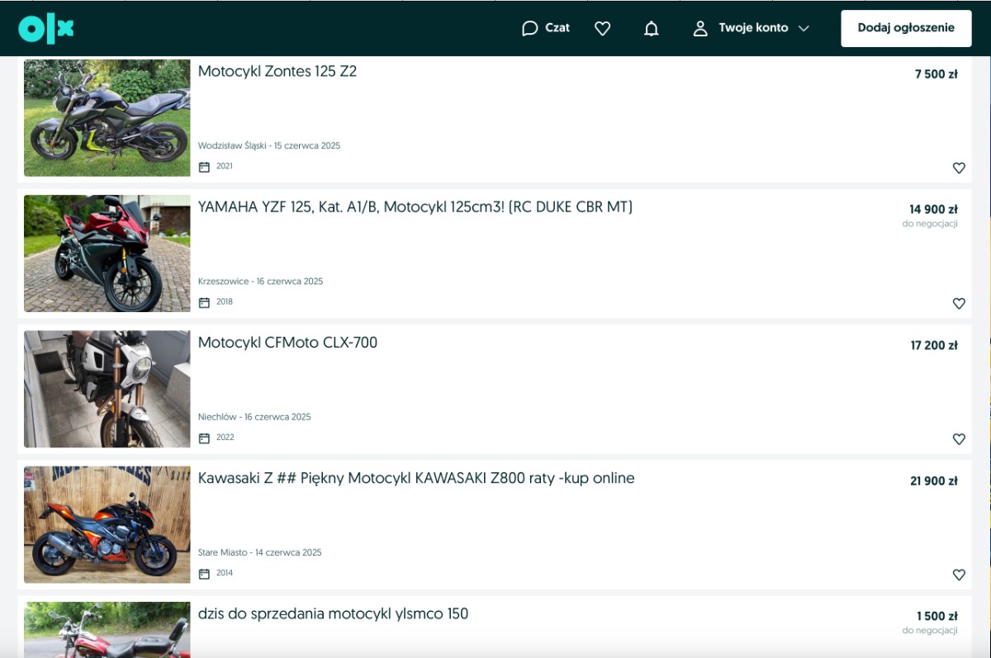Favorite the Motocykl Zontes 125 Z2 listing
The image size is (991, 658).
[x=959, y=168]
